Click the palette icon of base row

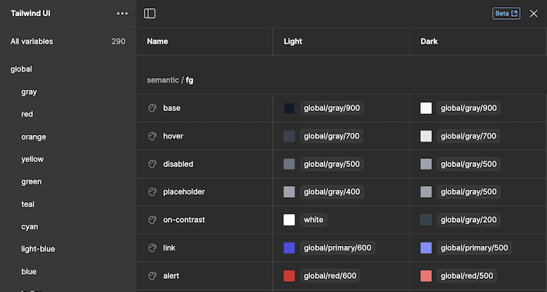pos(152,108)
